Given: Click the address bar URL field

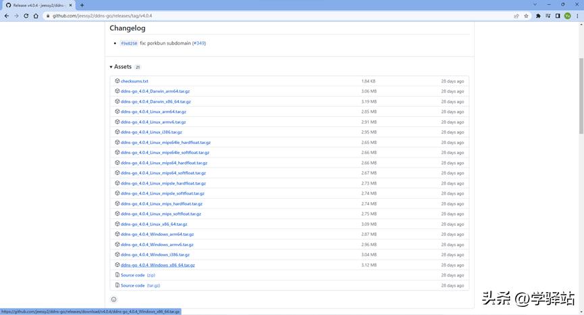Looking at the screenshot, I should 270,16.
